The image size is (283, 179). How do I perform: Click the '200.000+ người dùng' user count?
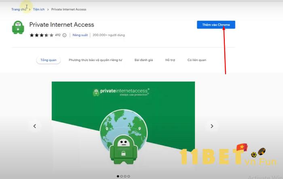click(x=109, y=35)
